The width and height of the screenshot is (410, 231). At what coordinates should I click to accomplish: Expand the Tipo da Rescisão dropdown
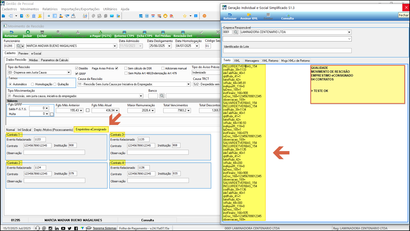pyautogui.click(x=69, y=72)
